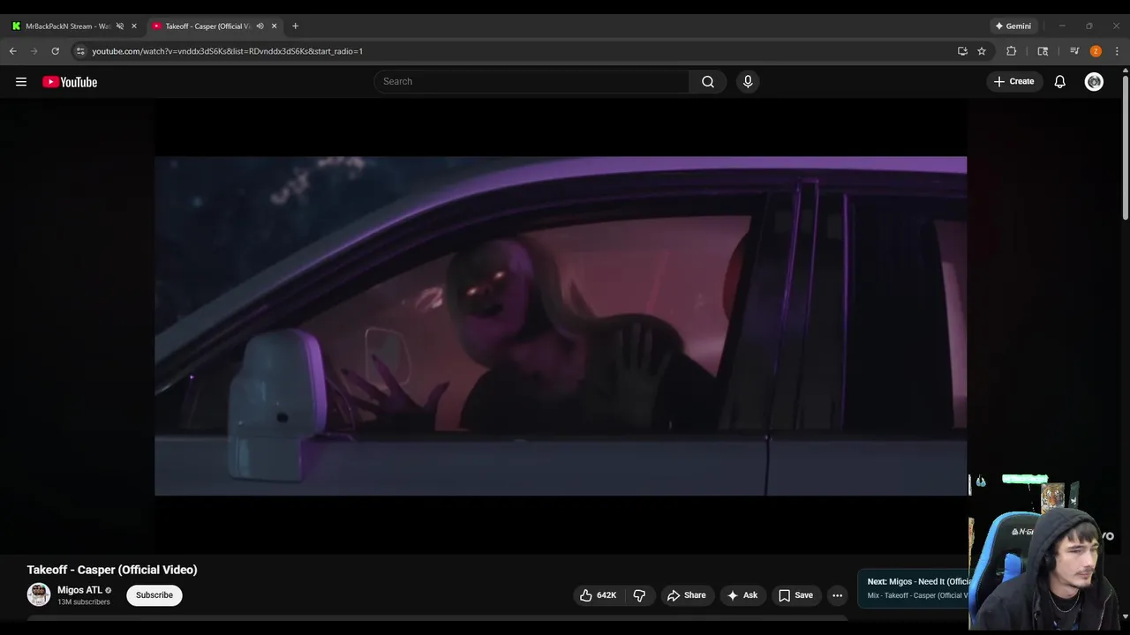View site information icon in address bar

pos(80,51)
